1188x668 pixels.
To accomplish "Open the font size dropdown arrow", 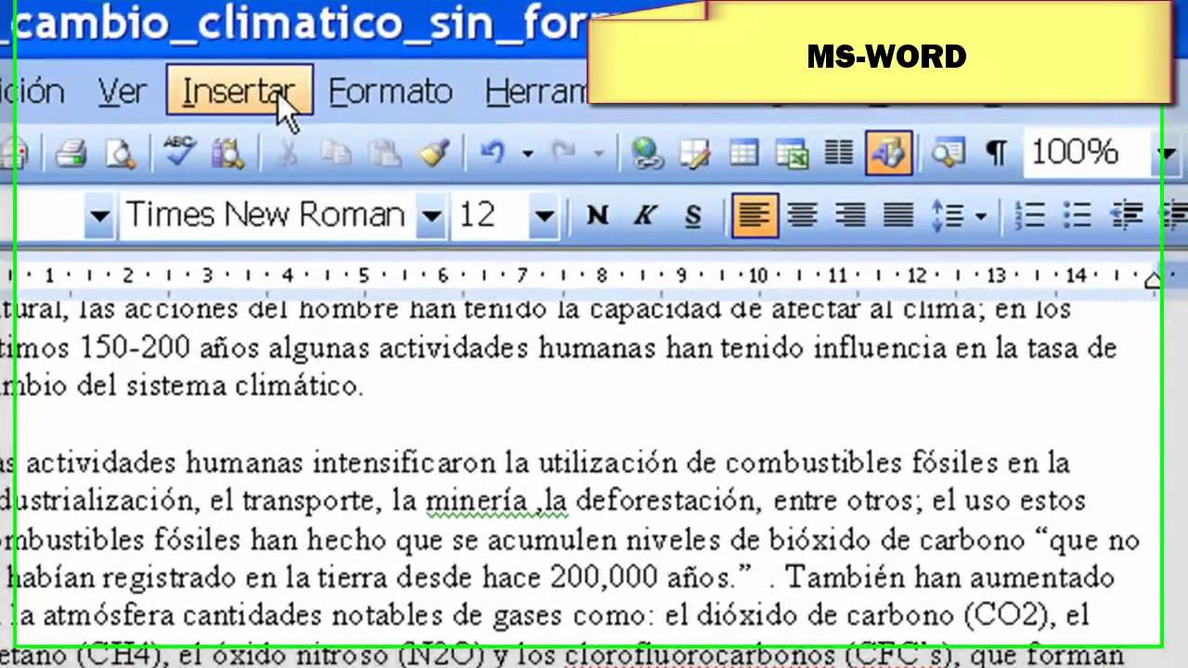I will 544,216.
